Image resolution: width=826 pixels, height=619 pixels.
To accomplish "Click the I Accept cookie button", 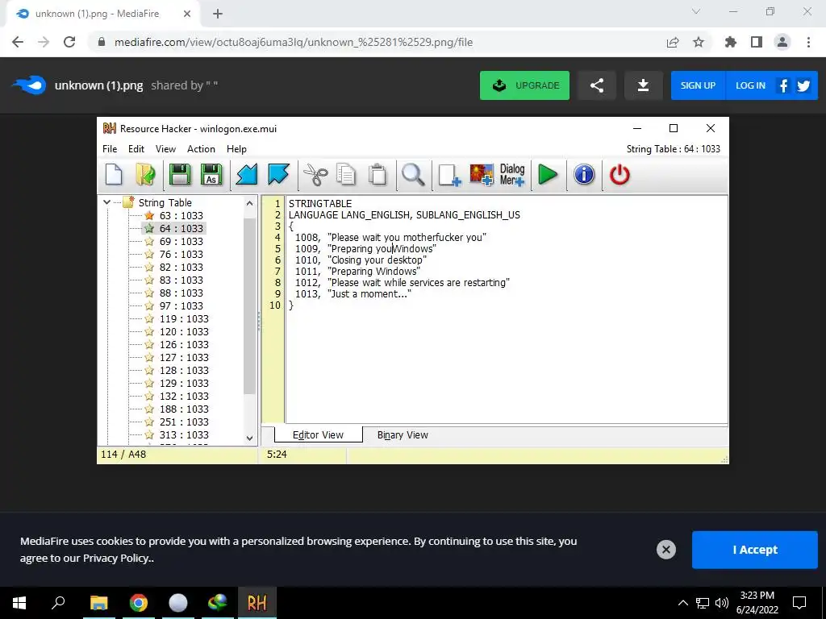I will click(755, 550).
